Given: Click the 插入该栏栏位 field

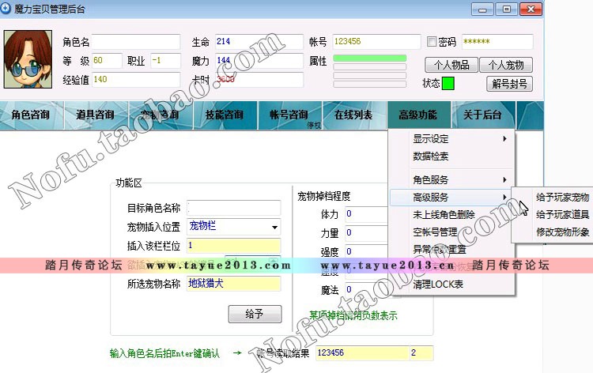Looking at the screenshot, I should point(234,246).
